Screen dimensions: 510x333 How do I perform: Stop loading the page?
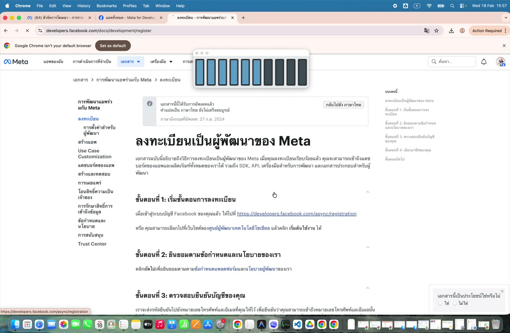[27, 31]
